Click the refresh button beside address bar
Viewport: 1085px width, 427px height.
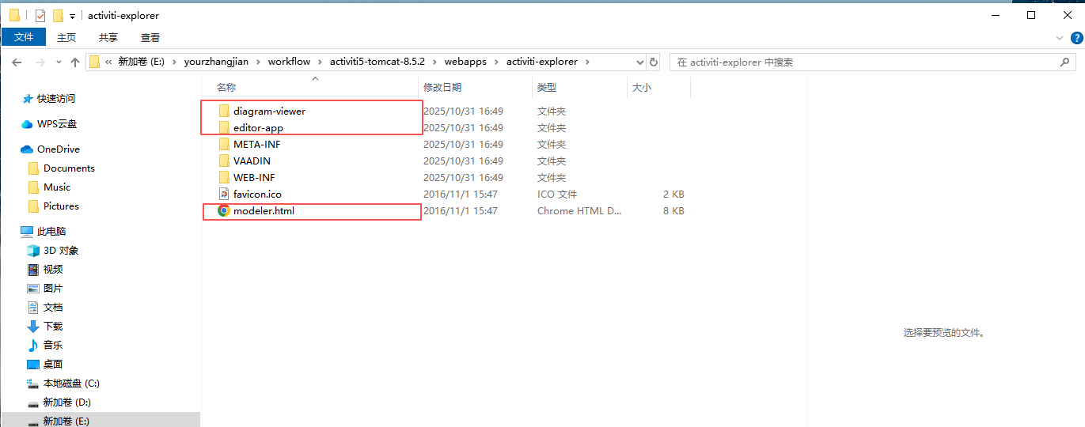pos(654,62)
